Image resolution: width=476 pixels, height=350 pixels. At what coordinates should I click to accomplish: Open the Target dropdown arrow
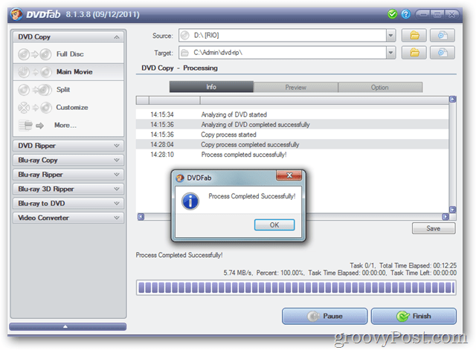pyautogui.click(x=390, y=53)
